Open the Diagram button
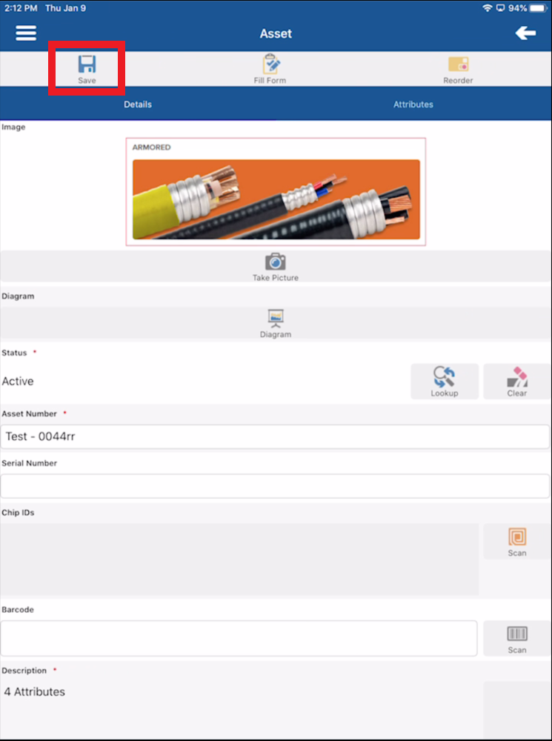552x741 pixels. (x=276, y=324)
